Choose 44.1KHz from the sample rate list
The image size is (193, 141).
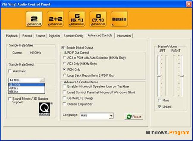[x=26, y=85]
